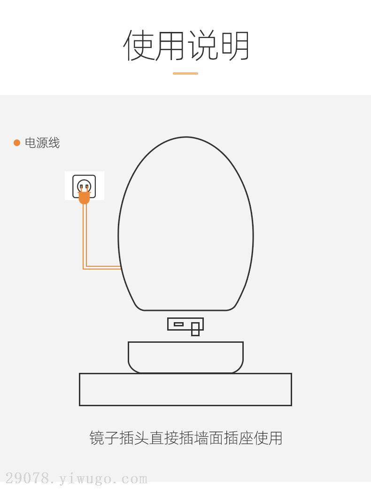The width and height of the screenshot is (371, 502).
Task: Select the countertop rectangle
Action: pyautogui.click(x=185, y=390)
